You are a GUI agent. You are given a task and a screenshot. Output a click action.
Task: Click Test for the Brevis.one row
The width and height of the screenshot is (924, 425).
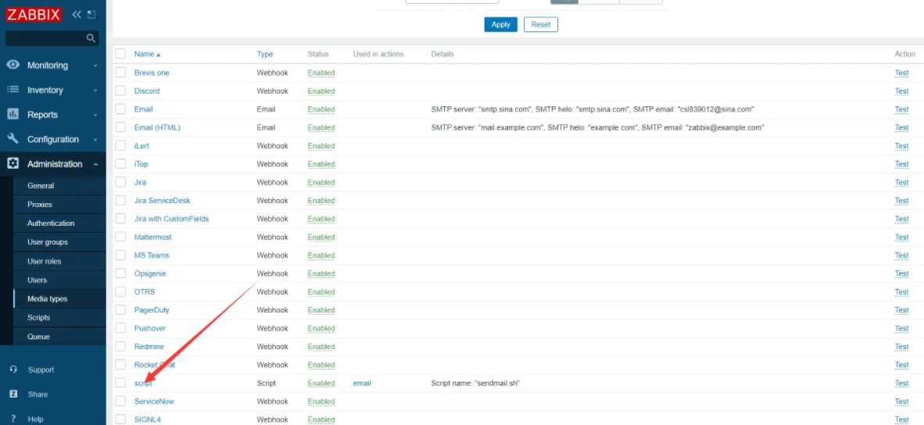(901, 73)
